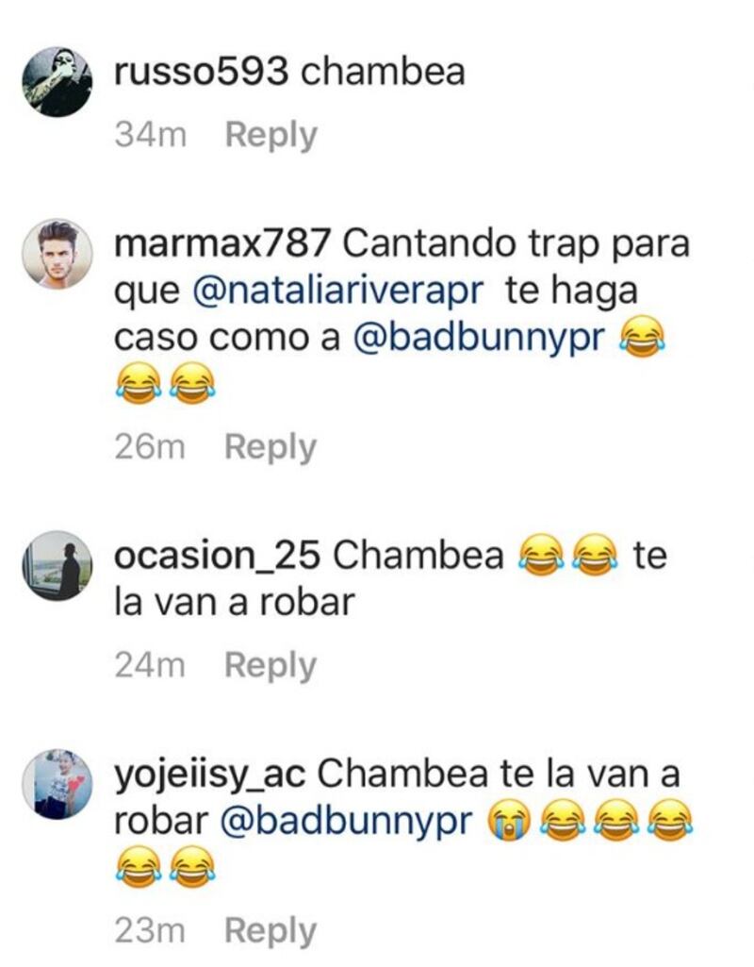Viewport: 754px width, 967px height.
Task: Open yojeiisy_ac's profile avatar
Action: (57, 784)
